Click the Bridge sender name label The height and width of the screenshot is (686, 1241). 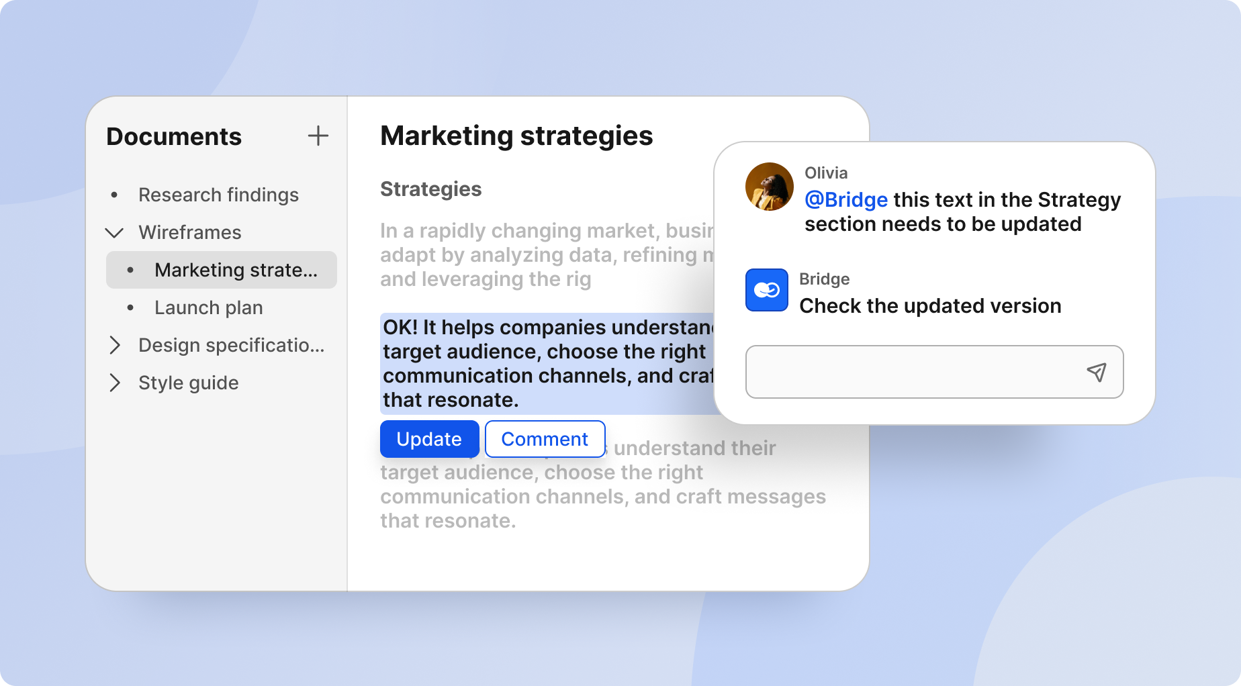825,279
